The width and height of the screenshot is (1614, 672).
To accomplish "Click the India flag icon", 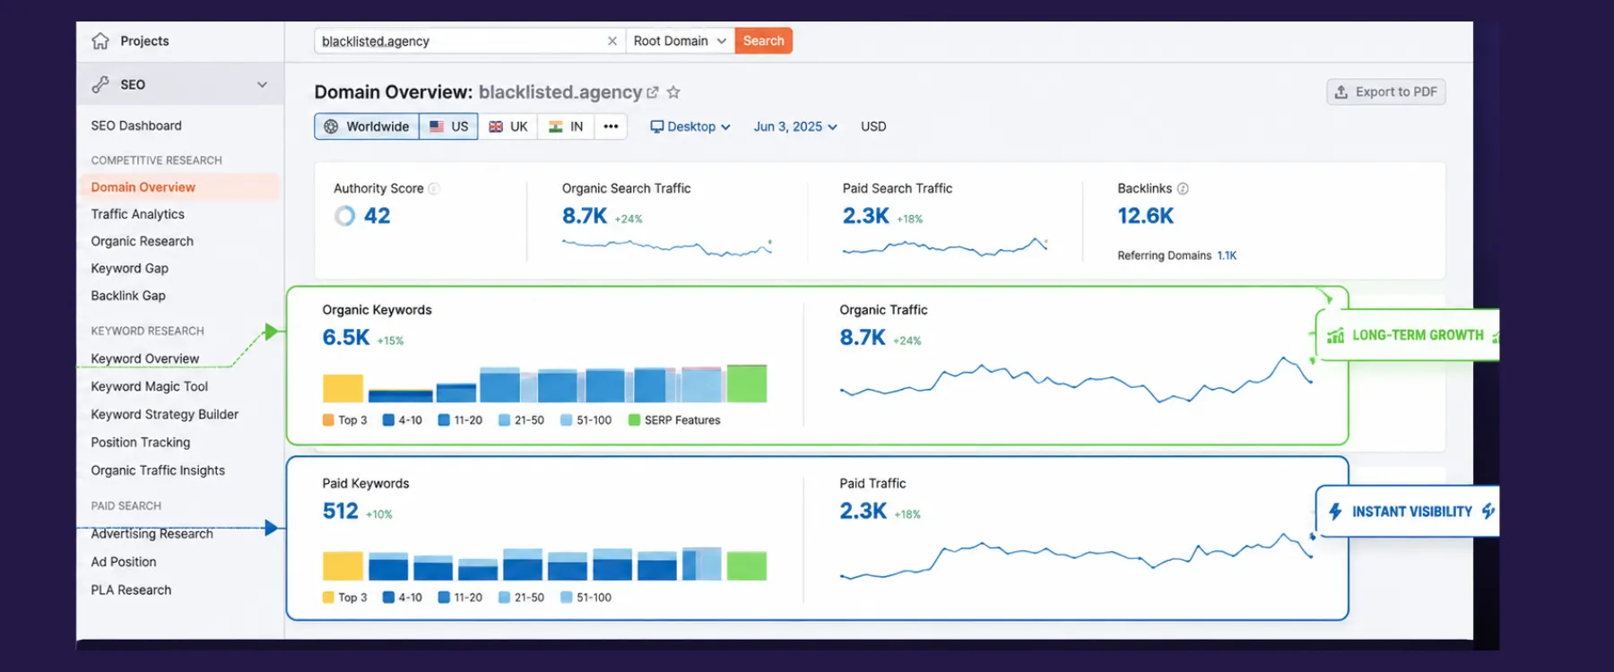I will 556,126.
